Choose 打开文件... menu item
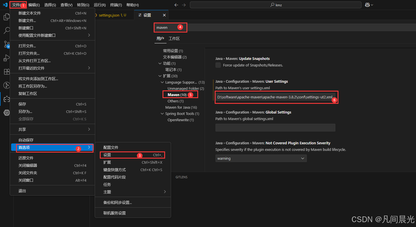This screenshot has width=416, height=227. coord(52,46)
